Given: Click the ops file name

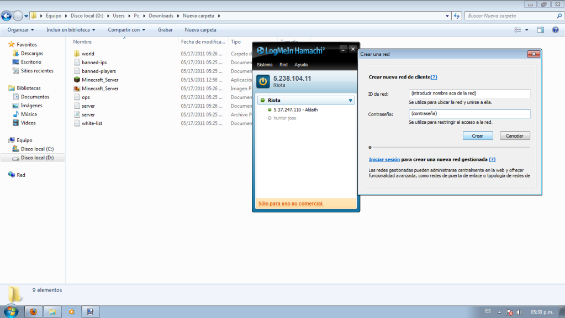Looking at the screenshot, I should [x=86, y=97].
